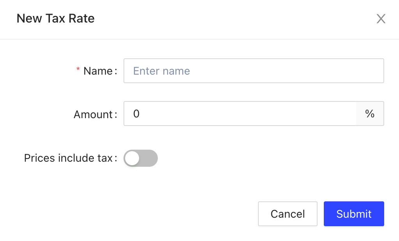Enable the Prices include tax switch
Image resolution: width=399 pixels, height=241 pixels.
coord(141,158)
